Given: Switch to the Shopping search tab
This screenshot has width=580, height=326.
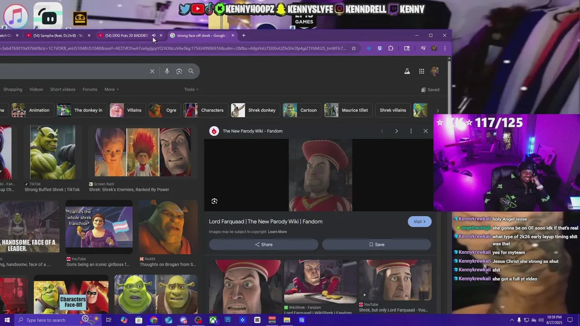Looking at the screenshot, I should click(13, 89).
